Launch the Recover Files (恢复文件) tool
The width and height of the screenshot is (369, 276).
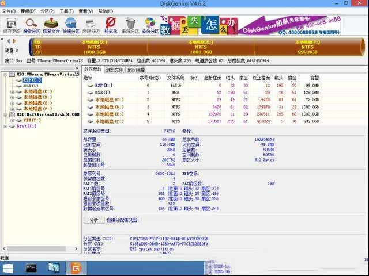pyautogui.click(x=51, y=25)
